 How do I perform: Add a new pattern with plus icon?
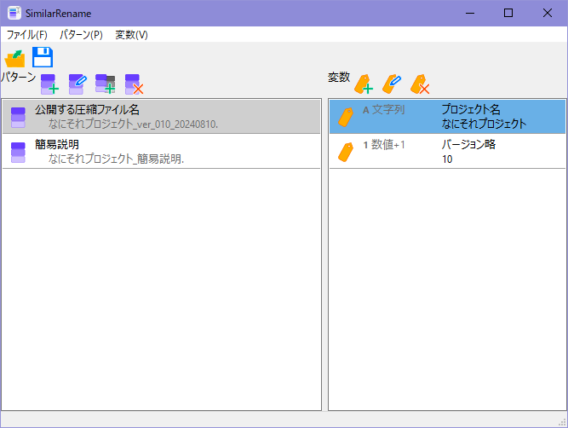pos(49,84)
